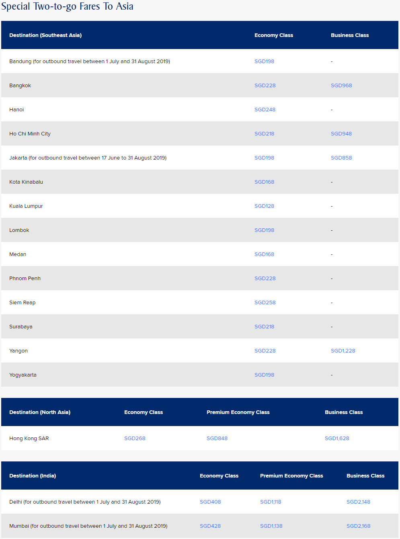400x539 pixels.
Task: Select Delhi Business Class fare SGD2,148
Action: pos(358,502)
